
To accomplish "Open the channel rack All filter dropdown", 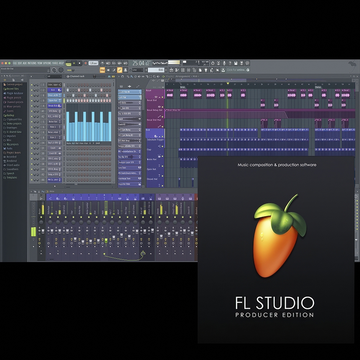I will click(x=54, y=76).
